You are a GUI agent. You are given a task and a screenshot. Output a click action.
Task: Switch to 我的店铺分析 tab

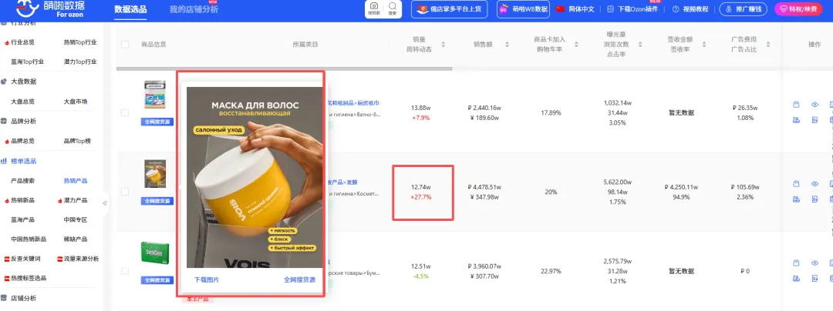[x=194, y=9]
